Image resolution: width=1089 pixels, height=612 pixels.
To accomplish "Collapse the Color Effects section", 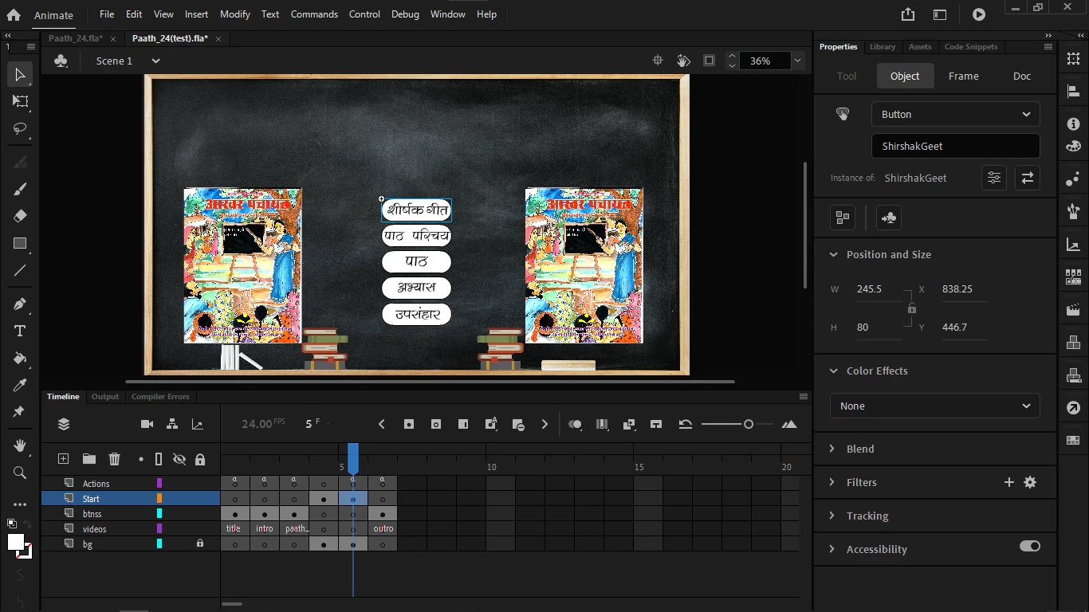I will point(834,371).
